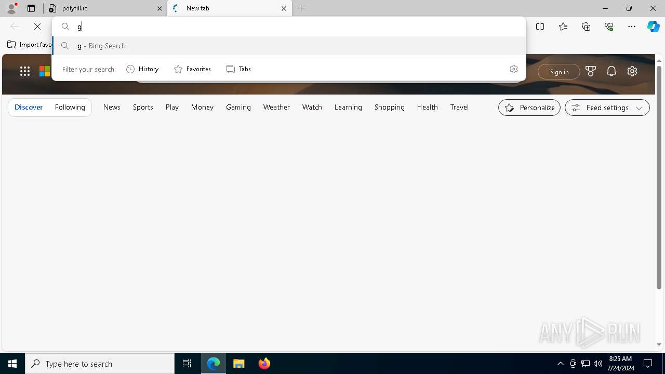Viewport: 665px width, 374px height.
Task: Open the Weather category
Action: point(276,107)
